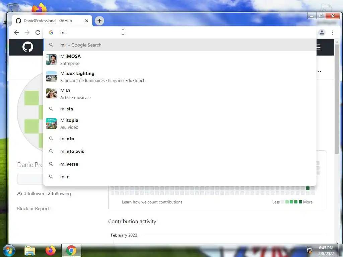The image size is (343, 257).
Task: Click the 'Contribution activity' heading
Action: click(x=132, y=222)
